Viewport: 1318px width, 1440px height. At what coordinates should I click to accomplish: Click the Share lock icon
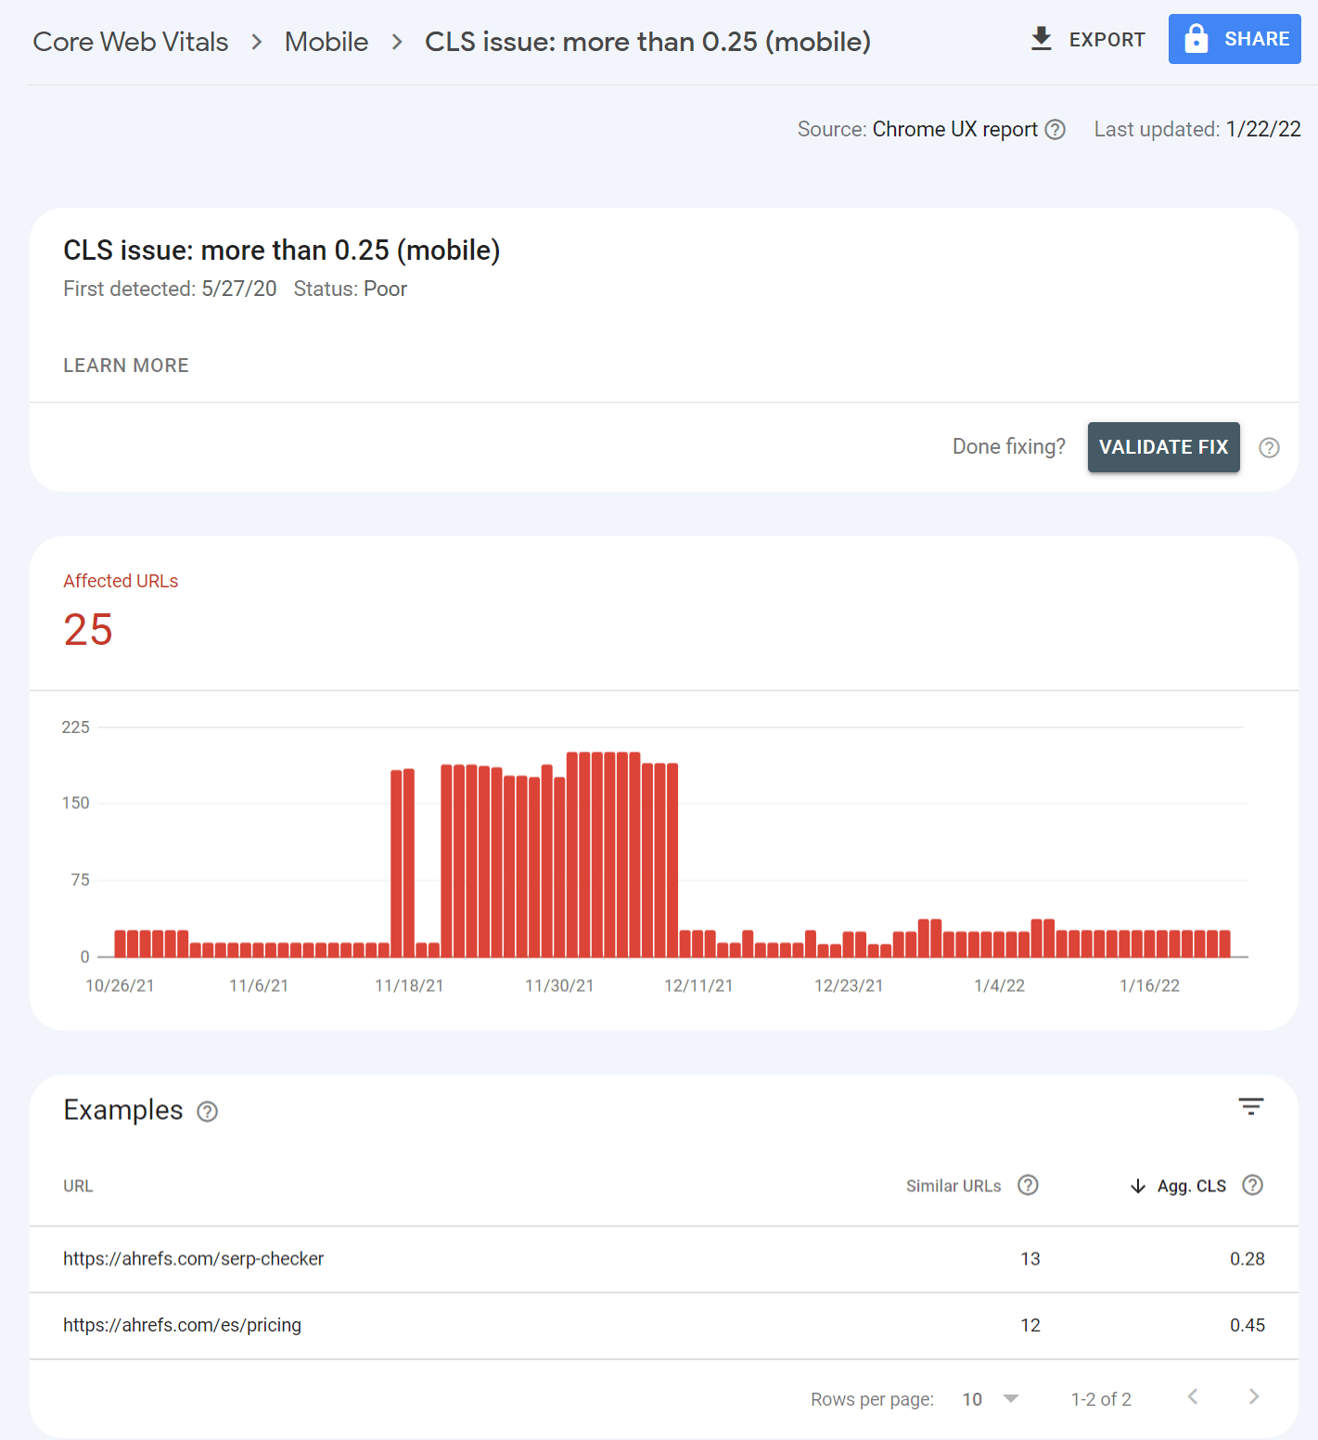coord(1197,39)
